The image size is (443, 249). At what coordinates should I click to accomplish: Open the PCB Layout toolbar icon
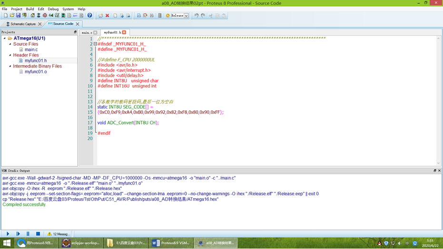coord(45,16)
